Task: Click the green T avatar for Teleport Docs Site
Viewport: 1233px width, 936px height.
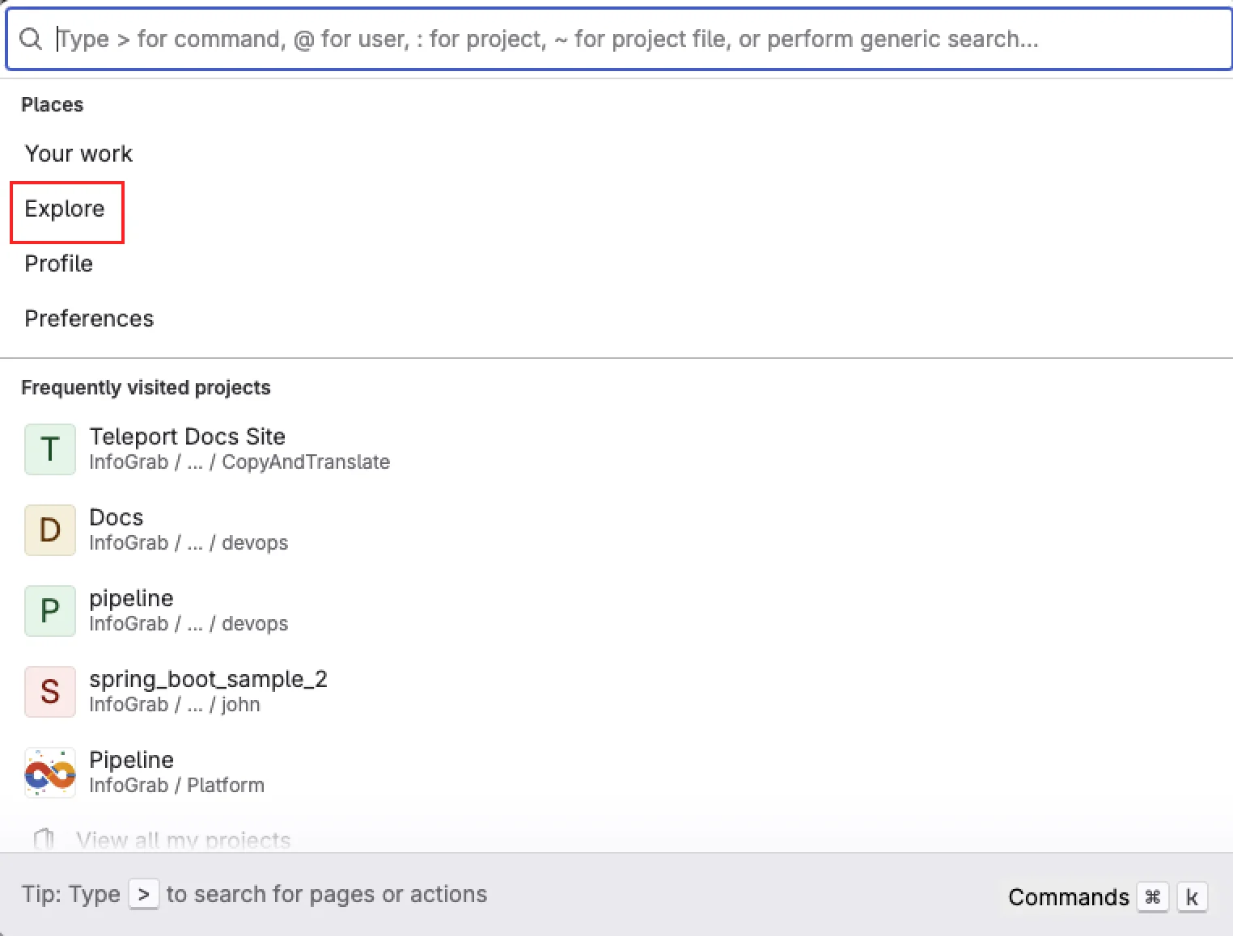Action: 50,449
